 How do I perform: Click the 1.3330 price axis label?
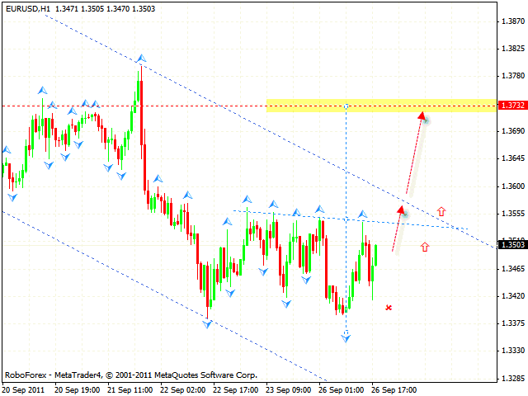513,351
